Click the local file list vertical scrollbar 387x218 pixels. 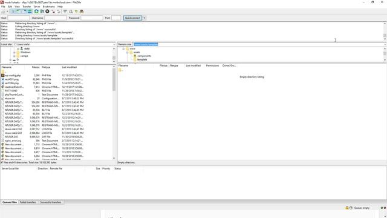point(114,113)
